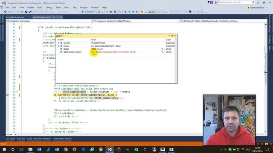Open the View menu
Viewport: 273px width, 153px height.
coord(22,8)
